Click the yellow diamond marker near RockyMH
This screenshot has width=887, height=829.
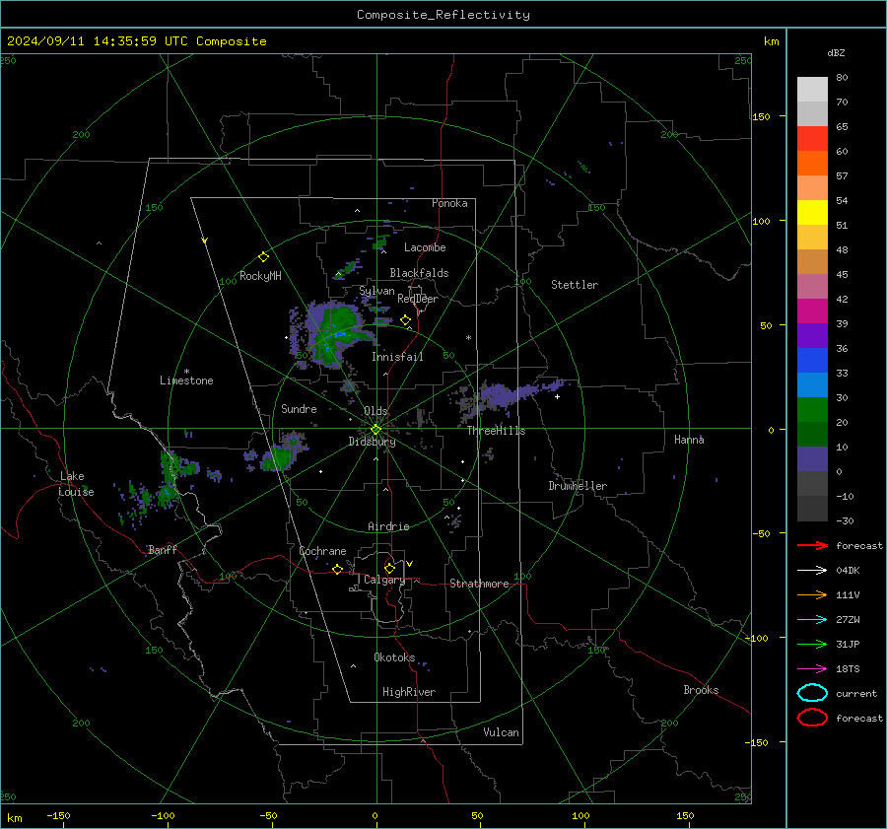(263, 257)
